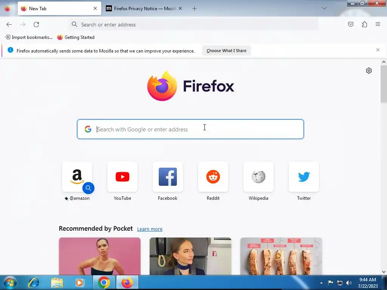Image resolution: width=387 pixels, height=290 pixels.
Task: Open Firefox View pinned tab
Action: tap(8, 8)
